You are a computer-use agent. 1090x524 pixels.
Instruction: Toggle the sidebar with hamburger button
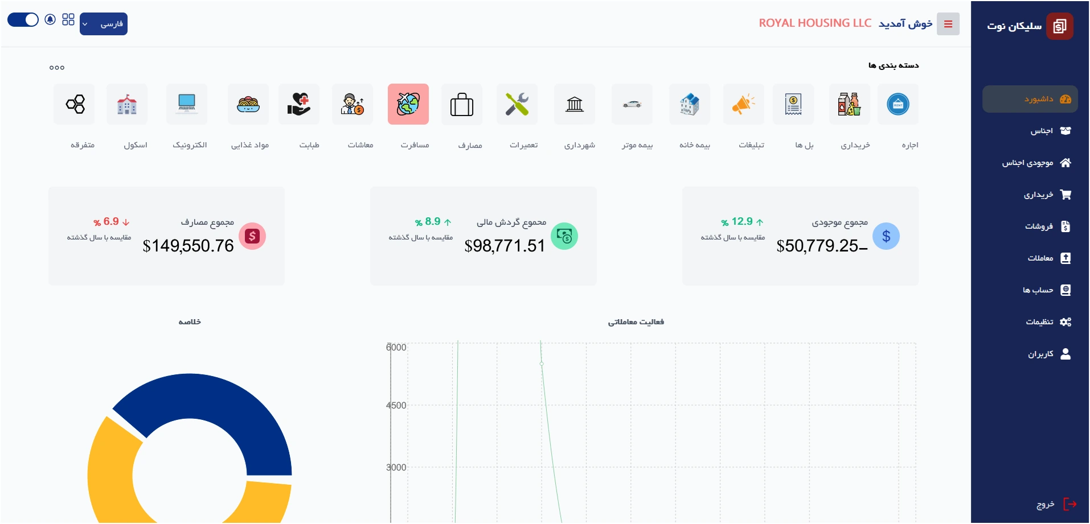948,24
